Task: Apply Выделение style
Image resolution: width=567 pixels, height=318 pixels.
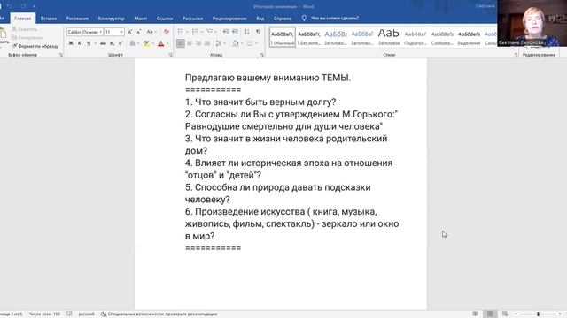Action: (469, 37)
